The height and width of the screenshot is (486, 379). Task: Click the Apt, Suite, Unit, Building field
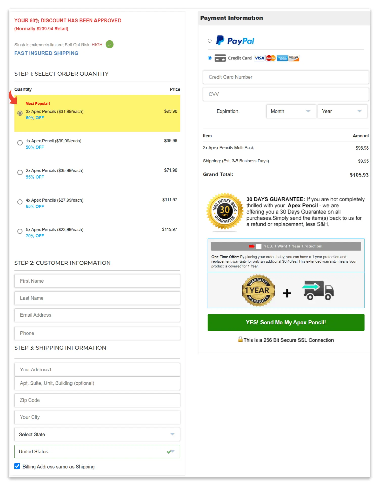pos(97,383)
